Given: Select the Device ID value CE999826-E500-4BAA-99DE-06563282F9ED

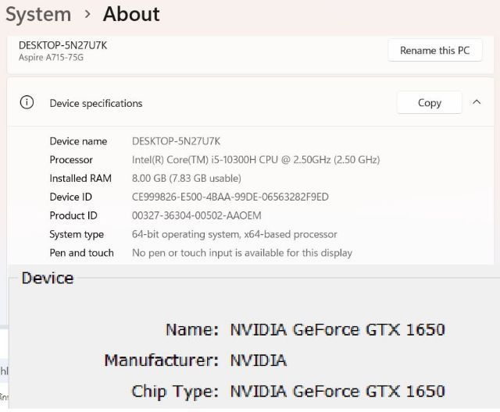Looking at the screenshot, I should [230, 197].
